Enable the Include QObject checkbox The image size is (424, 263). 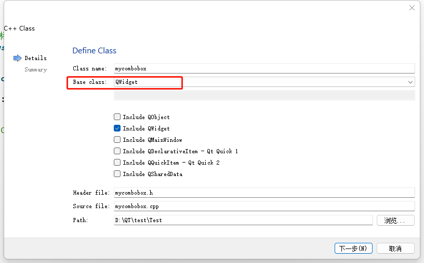[x=117, y=117]
